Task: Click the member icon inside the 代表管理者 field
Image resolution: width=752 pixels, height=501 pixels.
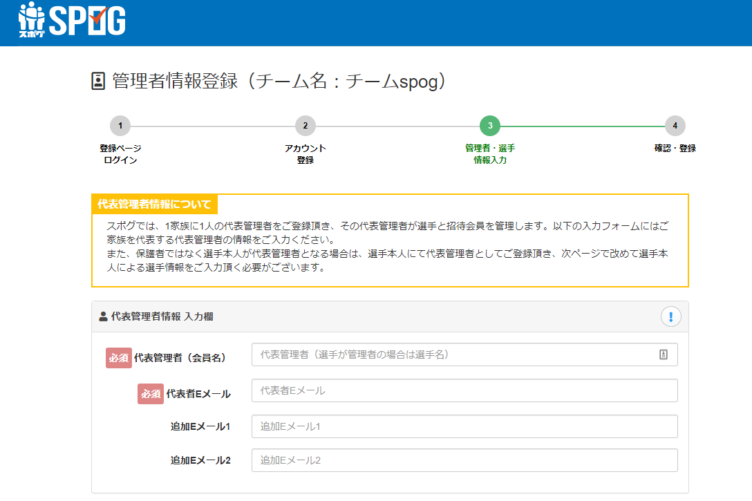Action: (663, 355)
